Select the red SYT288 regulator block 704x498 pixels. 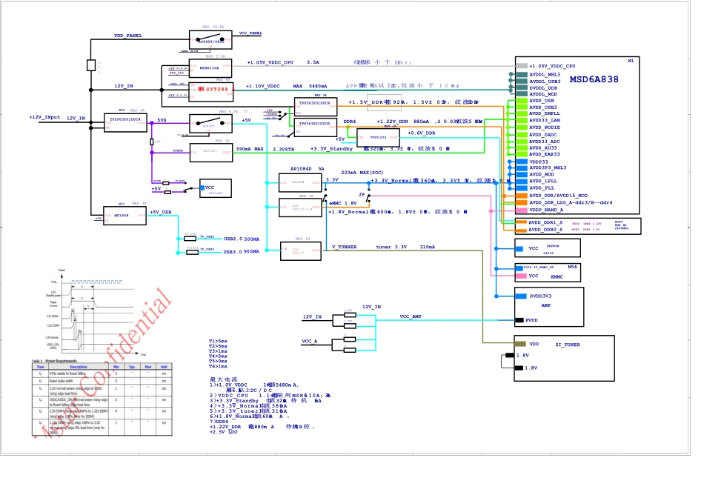(210, 89)
